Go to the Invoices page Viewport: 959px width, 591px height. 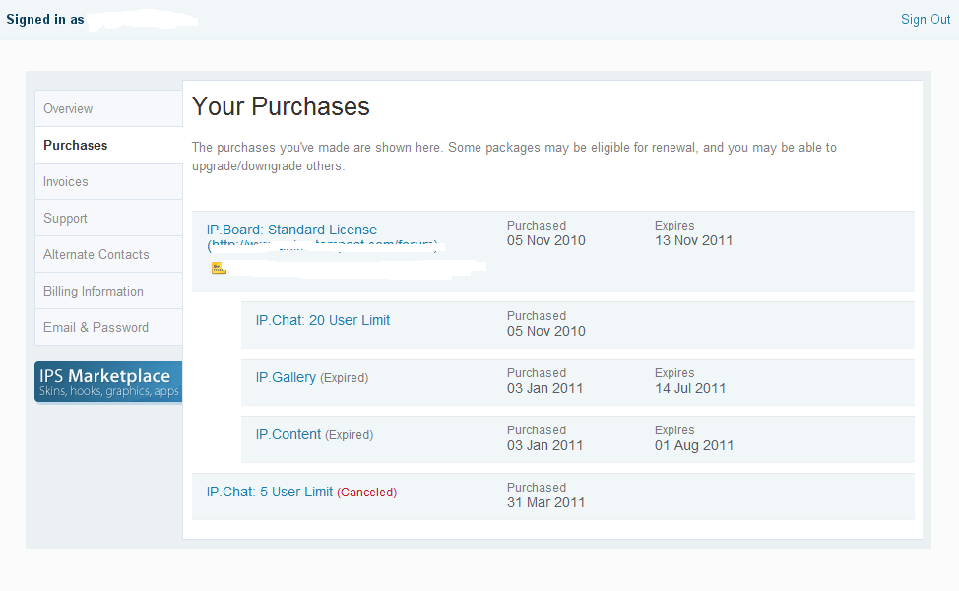109,181
